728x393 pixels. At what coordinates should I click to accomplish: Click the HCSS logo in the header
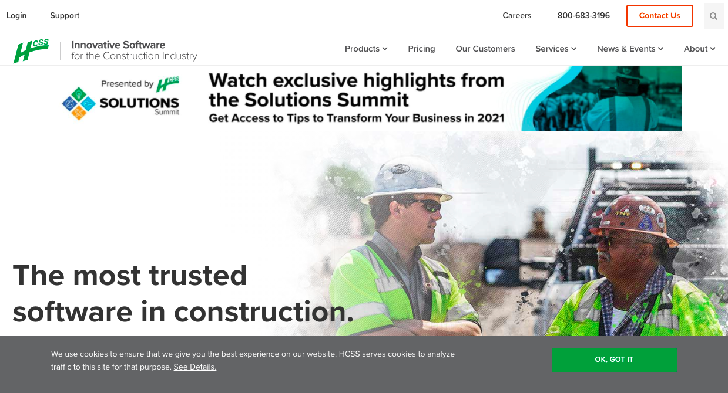(31, 50)
